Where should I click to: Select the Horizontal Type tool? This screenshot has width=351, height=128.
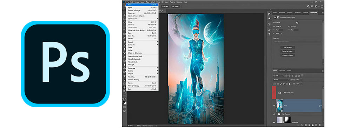[125, 76]
